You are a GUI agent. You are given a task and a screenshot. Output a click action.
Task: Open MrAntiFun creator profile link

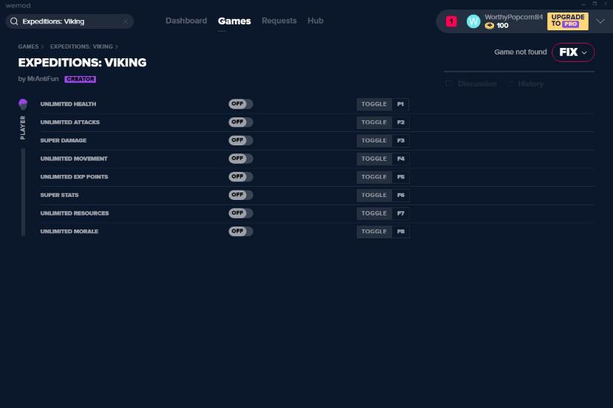pos(43,79)
